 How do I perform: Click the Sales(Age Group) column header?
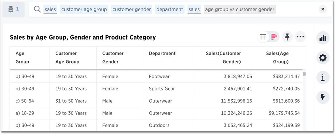[x=277, y=57]
